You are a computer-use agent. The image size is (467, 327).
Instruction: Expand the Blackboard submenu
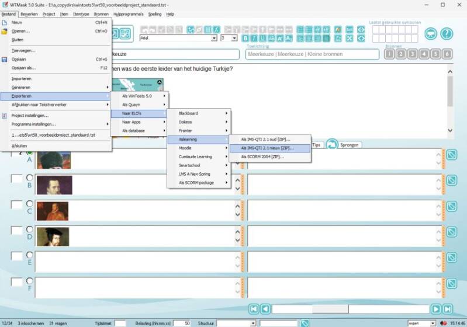[199, 113]
